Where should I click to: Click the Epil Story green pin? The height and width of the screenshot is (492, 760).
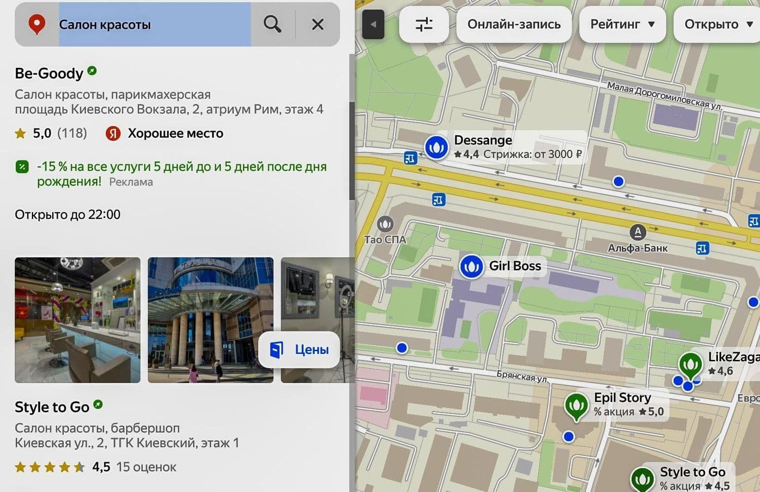coord(576,405)
